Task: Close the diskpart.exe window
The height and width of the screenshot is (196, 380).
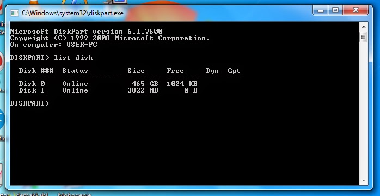Action: click(356, 10)
